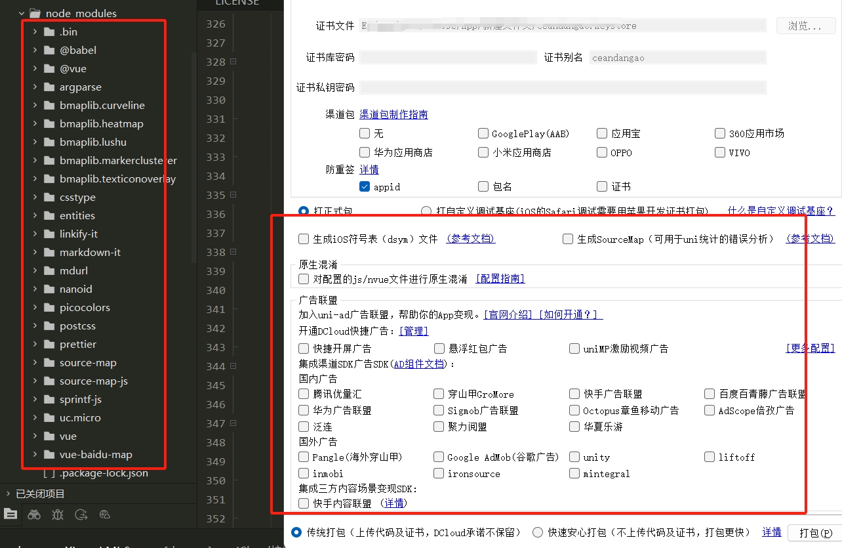842x548 pixels.
Task: Click the .package-lock.json file icon
Action: [49, 473]
